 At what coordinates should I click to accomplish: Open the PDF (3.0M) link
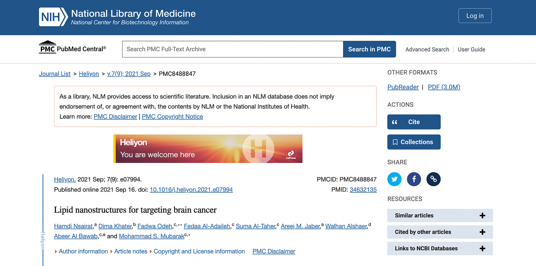tap(444, 87)
